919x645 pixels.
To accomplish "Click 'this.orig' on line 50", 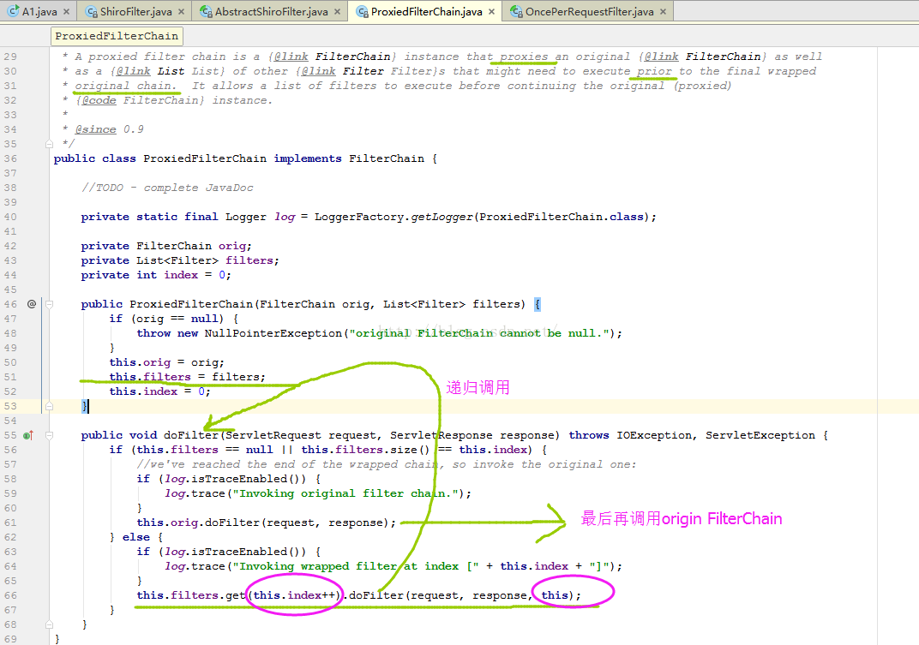I will coord(140,362).
